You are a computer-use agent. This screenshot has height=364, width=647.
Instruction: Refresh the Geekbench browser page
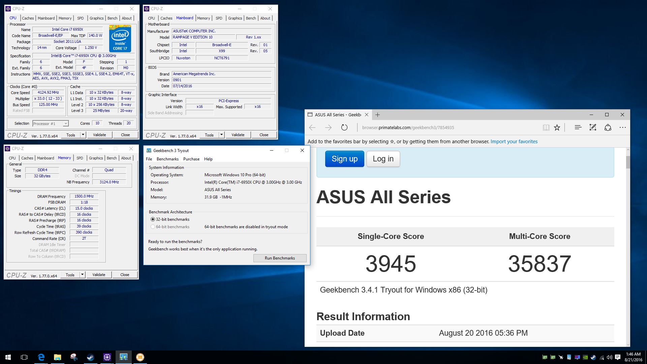pyautogui.click(x=344, y=127)
